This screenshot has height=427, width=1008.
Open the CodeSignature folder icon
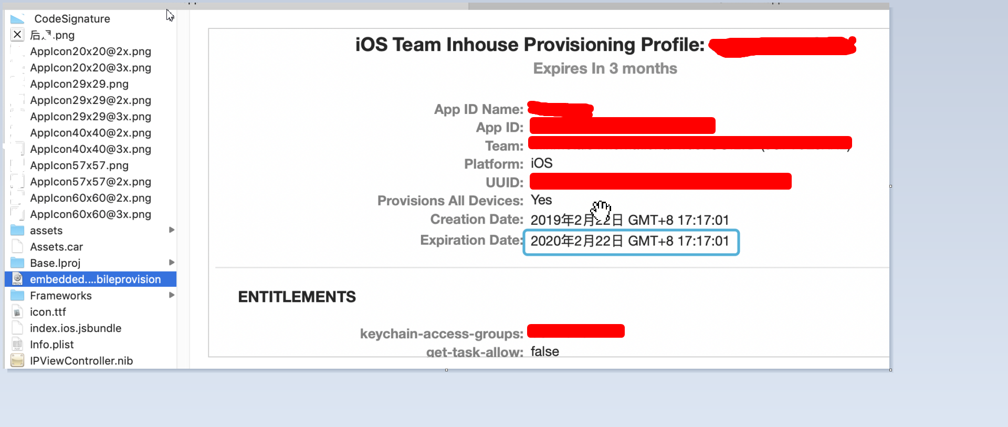click(17, 19)
